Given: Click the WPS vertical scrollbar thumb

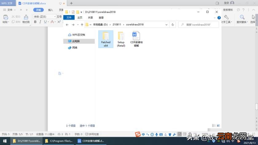Looking at the screenshot, I should (x=256, y=107).
